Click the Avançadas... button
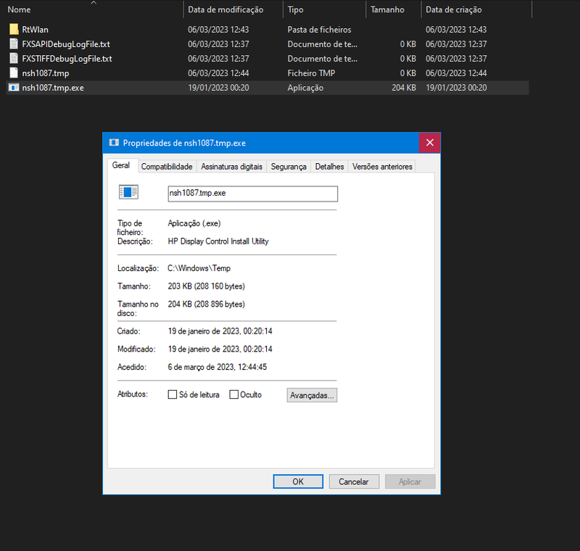This screenshot has height=551, width=580. pyautogui.click(x=312, y=395)
